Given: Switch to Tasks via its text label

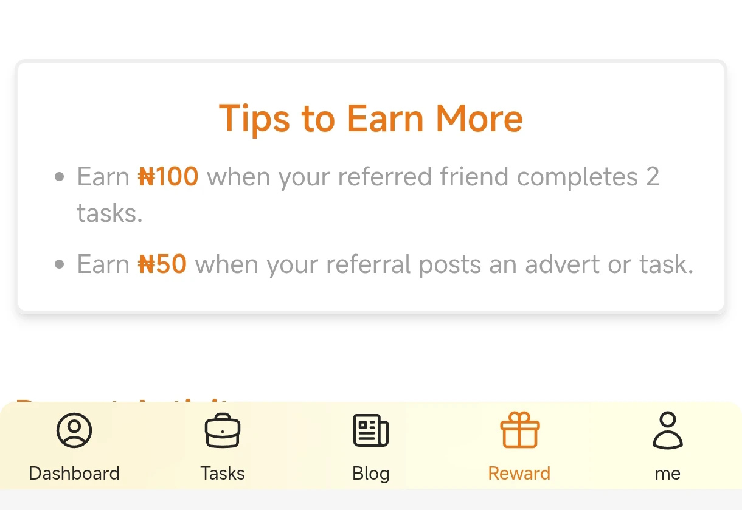Looking at the screenshot, I should click(223, 474).
